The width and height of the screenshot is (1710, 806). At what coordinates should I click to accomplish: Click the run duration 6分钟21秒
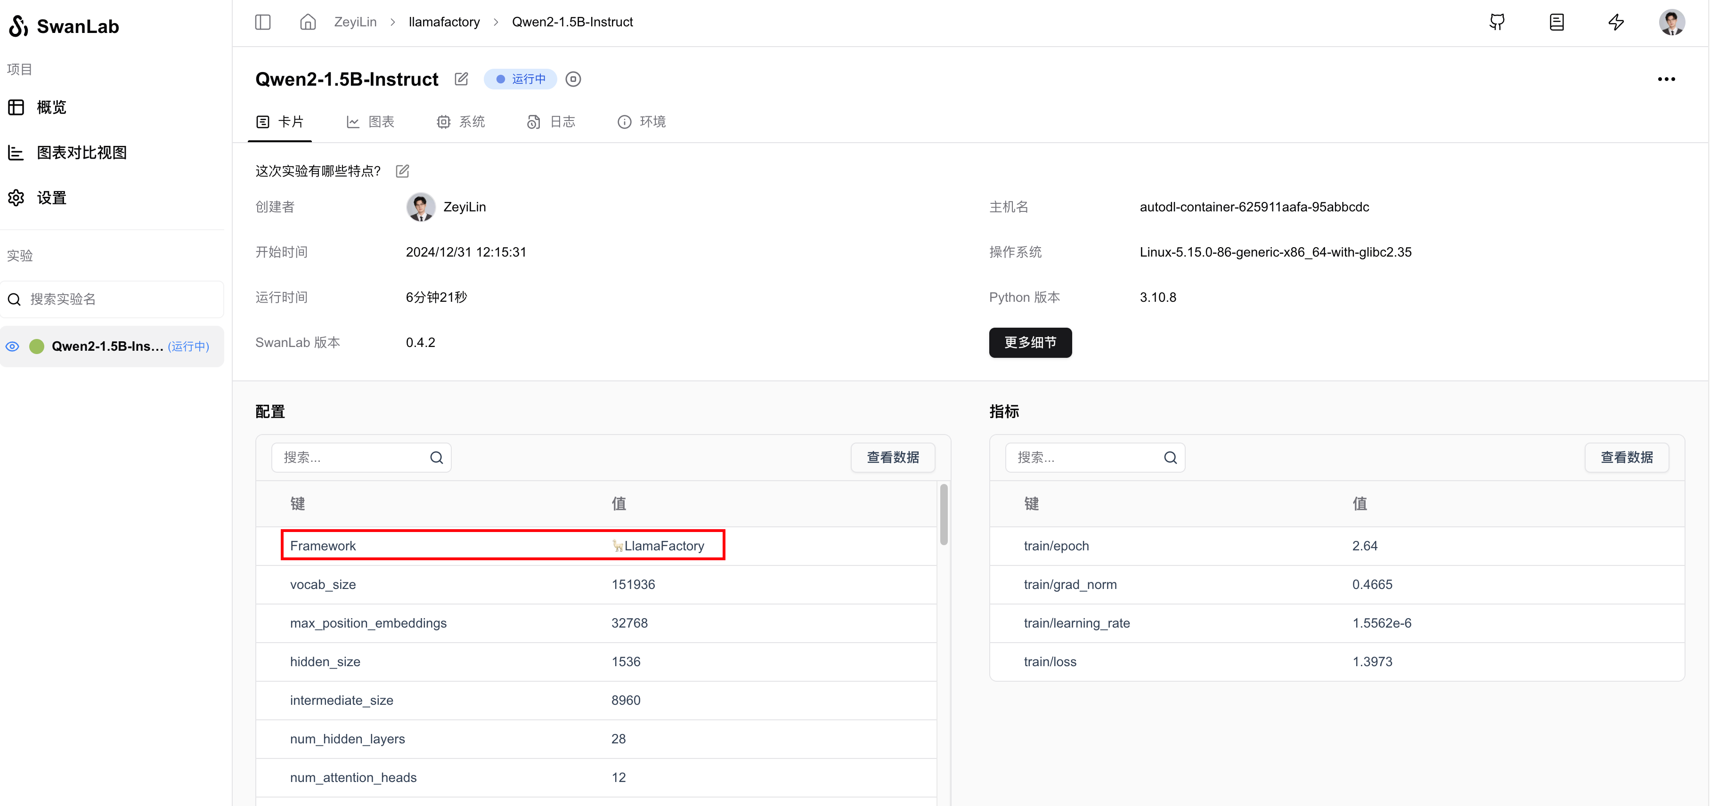point(436,297)
